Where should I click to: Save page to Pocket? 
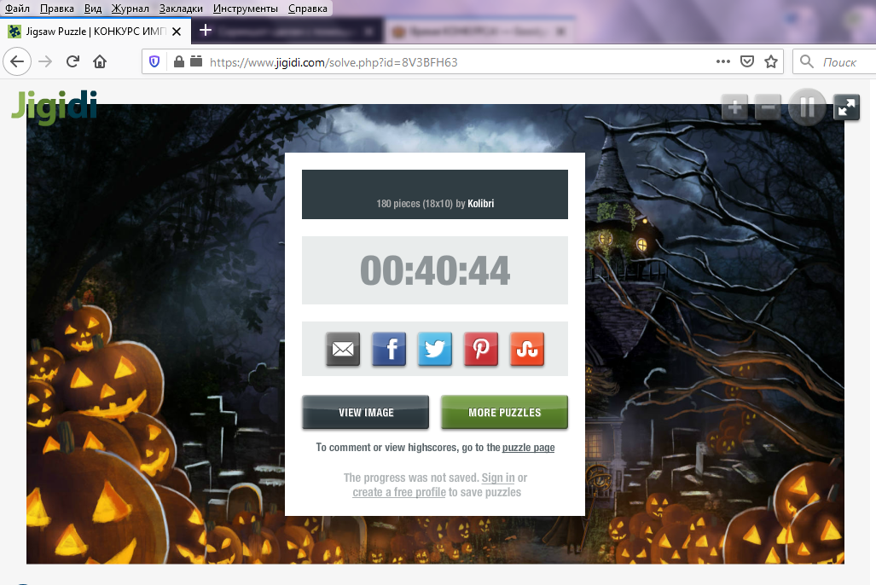(x=747, y=61)
